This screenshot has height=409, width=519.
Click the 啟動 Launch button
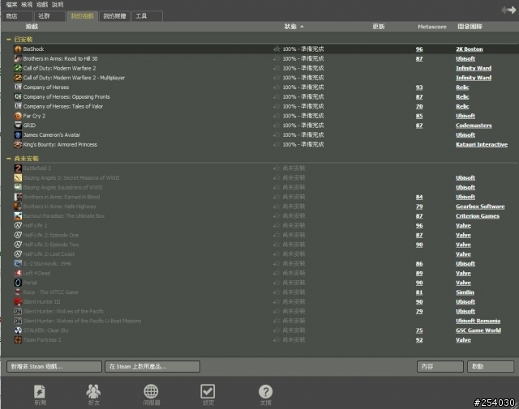pyautogui.click(x=491, y=366)
